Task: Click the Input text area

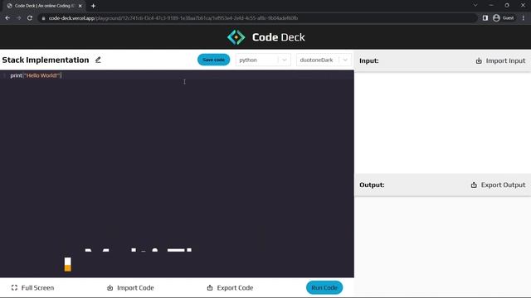Action: [x=442, y=123]
